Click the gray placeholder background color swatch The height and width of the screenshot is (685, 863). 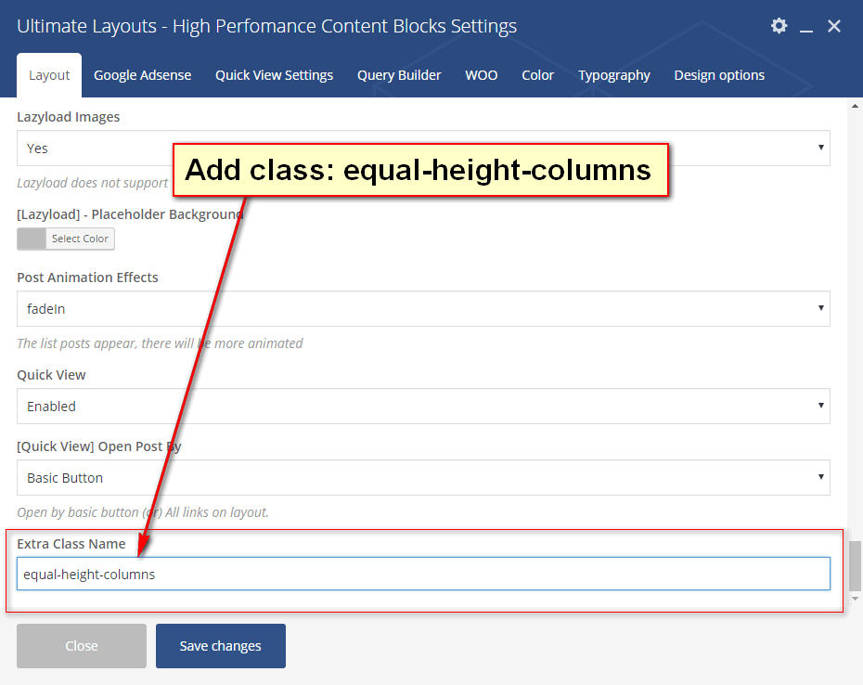pyautogui.click(x=32, y=239)
